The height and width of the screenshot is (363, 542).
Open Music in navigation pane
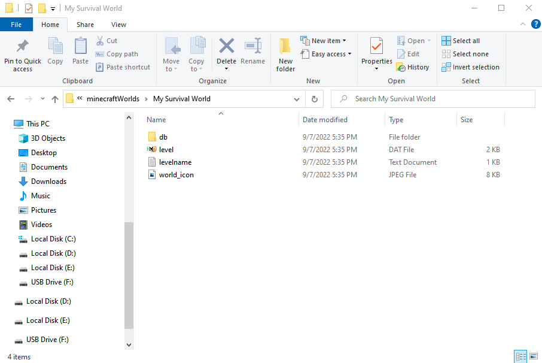pyautogui.click(x=34, y=196)
